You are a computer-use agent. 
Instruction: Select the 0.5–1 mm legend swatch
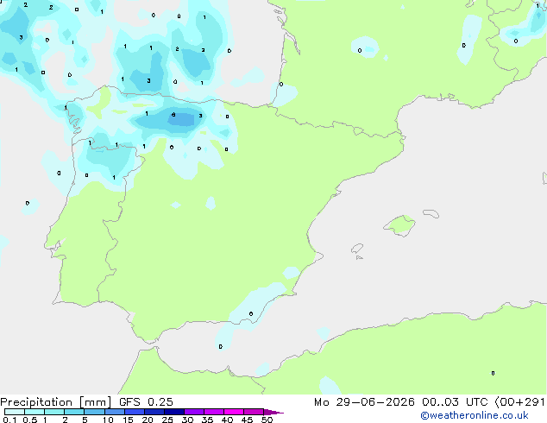coord(35,412)
